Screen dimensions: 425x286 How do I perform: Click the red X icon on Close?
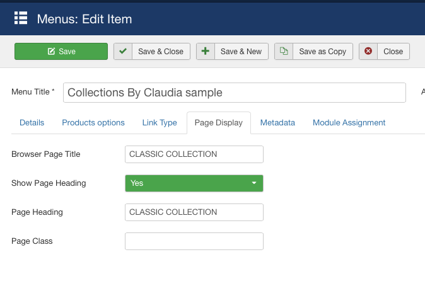[368, 52]
